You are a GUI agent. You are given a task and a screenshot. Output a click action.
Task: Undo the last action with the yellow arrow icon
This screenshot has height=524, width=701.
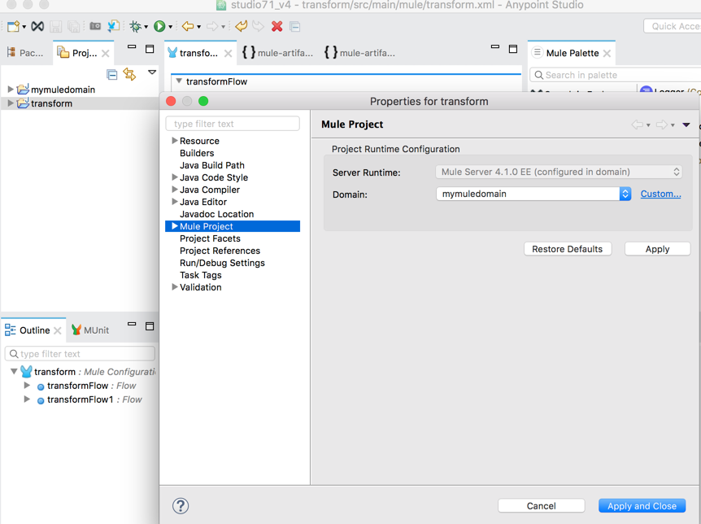click(x=239, y=26)
